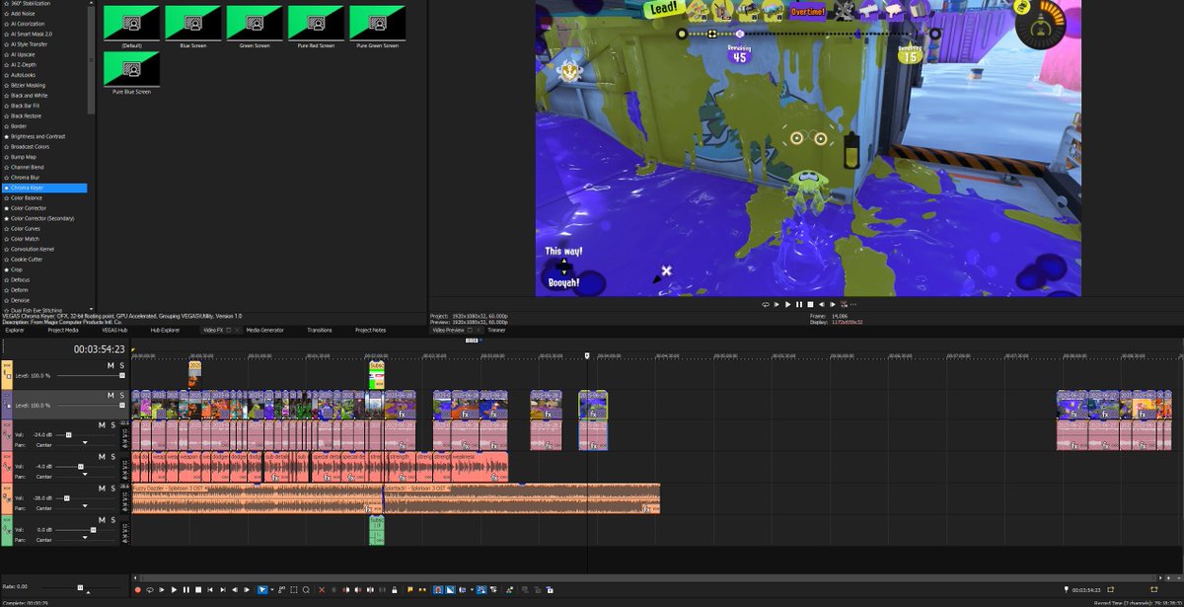Click the pan slider of the 0.0 dB track
The image size is (1184, 607).
85,537
